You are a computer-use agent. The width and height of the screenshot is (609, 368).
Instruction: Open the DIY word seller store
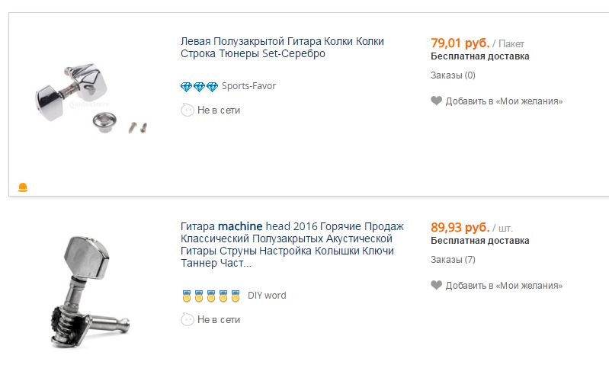point(267,296)
